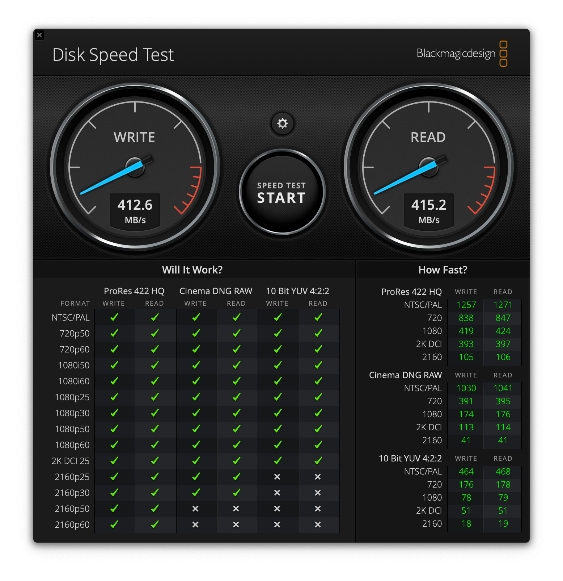Click 10 Bit YUV read cross for 2160p50
The height and width of the screenshot is (581, 563).
pyautogui.click(x=318, y=509)
